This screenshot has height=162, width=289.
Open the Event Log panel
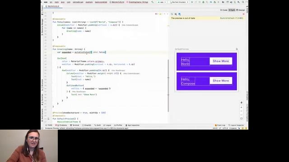click(x=220, y=125)
